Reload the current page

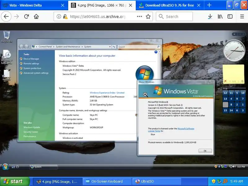coord(26,16)
